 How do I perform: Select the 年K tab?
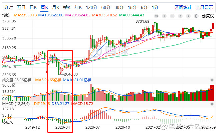point(78,7)
